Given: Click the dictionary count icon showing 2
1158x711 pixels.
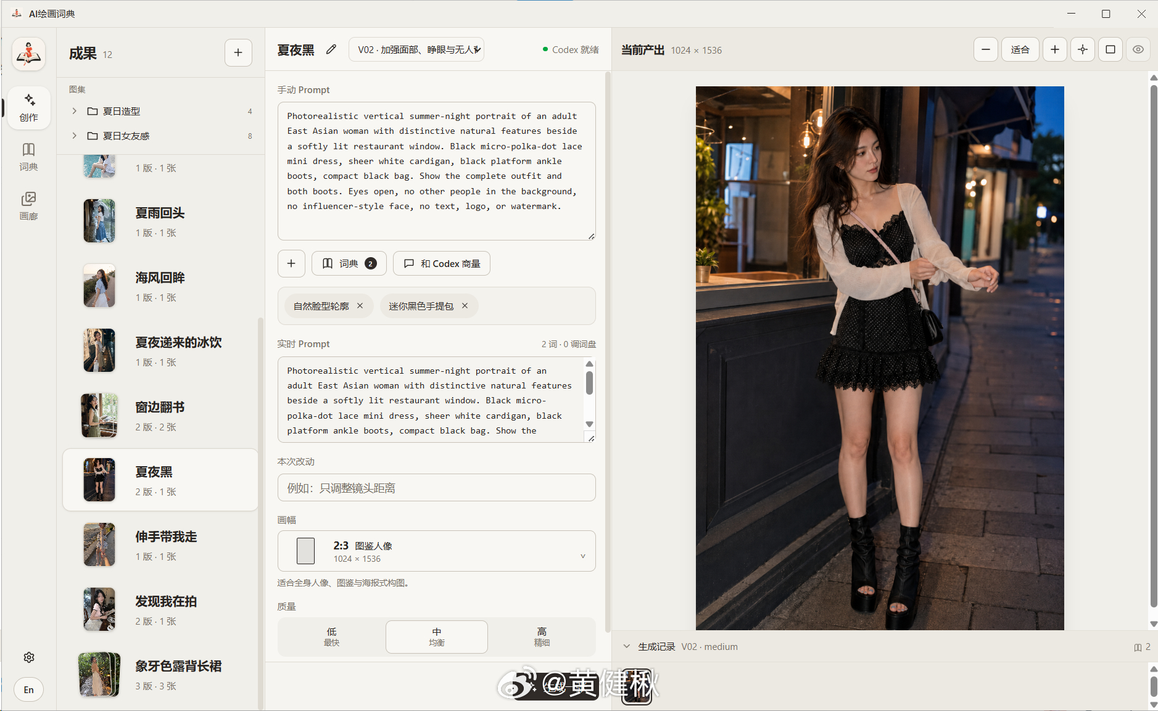Looking at the screenshot, I should pyautogui.click(x=1142, y=647).
